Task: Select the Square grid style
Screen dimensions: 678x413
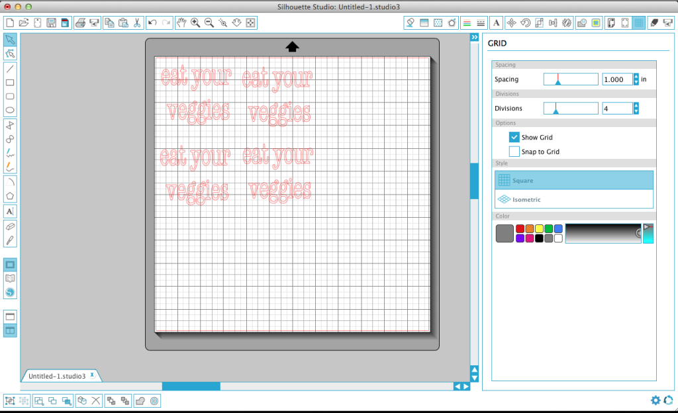Action: coord(574,180)
